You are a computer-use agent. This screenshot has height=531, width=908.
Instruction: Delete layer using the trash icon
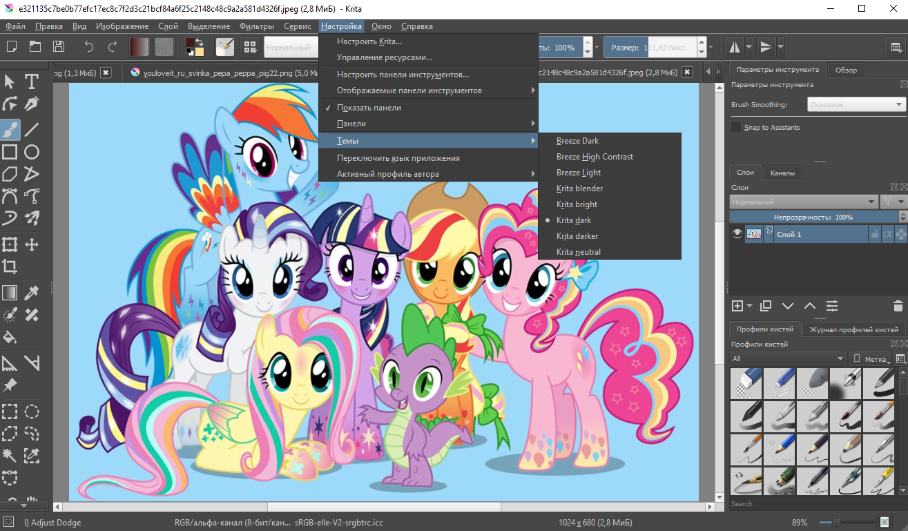pos(898,306)
